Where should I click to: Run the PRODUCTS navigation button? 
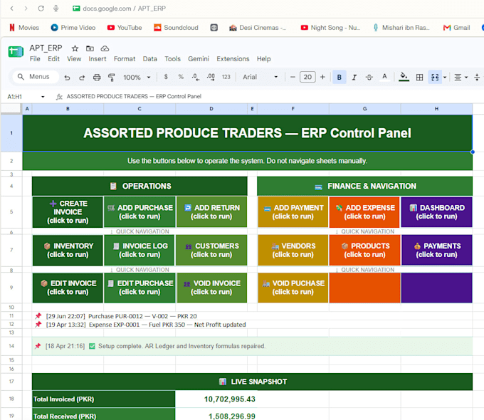pos(365,250)
